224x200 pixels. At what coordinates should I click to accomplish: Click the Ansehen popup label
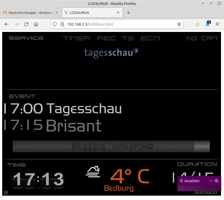pos(192,181)
